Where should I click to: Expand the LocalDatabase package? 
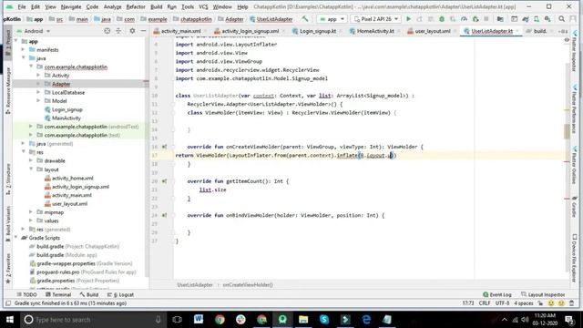pyautogui.click(x=38, y=92)
